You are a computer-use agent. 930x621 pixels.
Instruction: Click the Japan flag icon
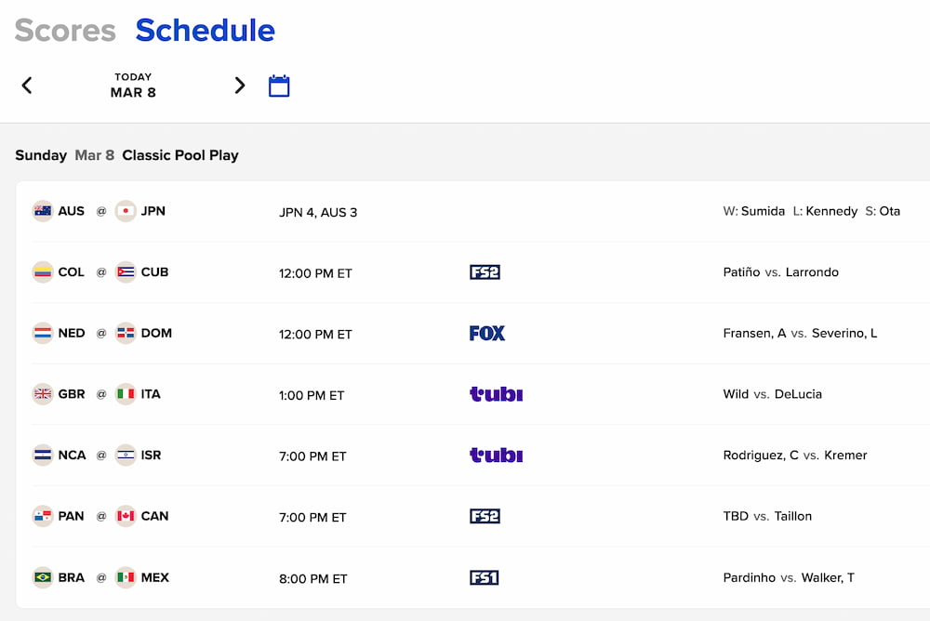[x=126, y=211]
